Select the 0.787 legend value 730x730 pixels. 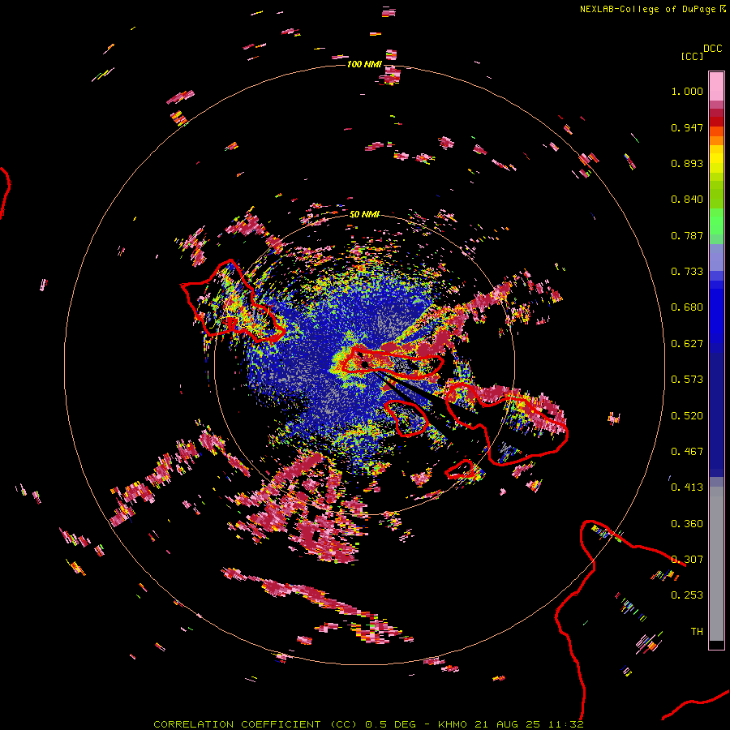pos(687,235)
